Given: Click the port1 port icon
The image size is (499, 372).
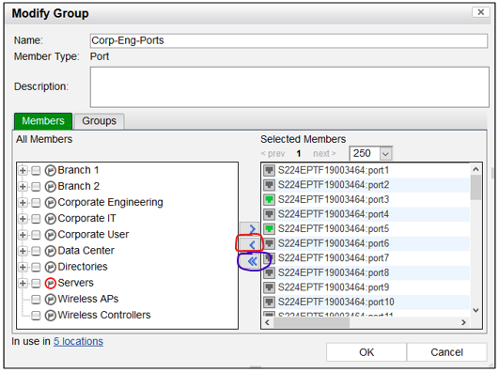Looking at the screenshot, I should tap(269, 171).
